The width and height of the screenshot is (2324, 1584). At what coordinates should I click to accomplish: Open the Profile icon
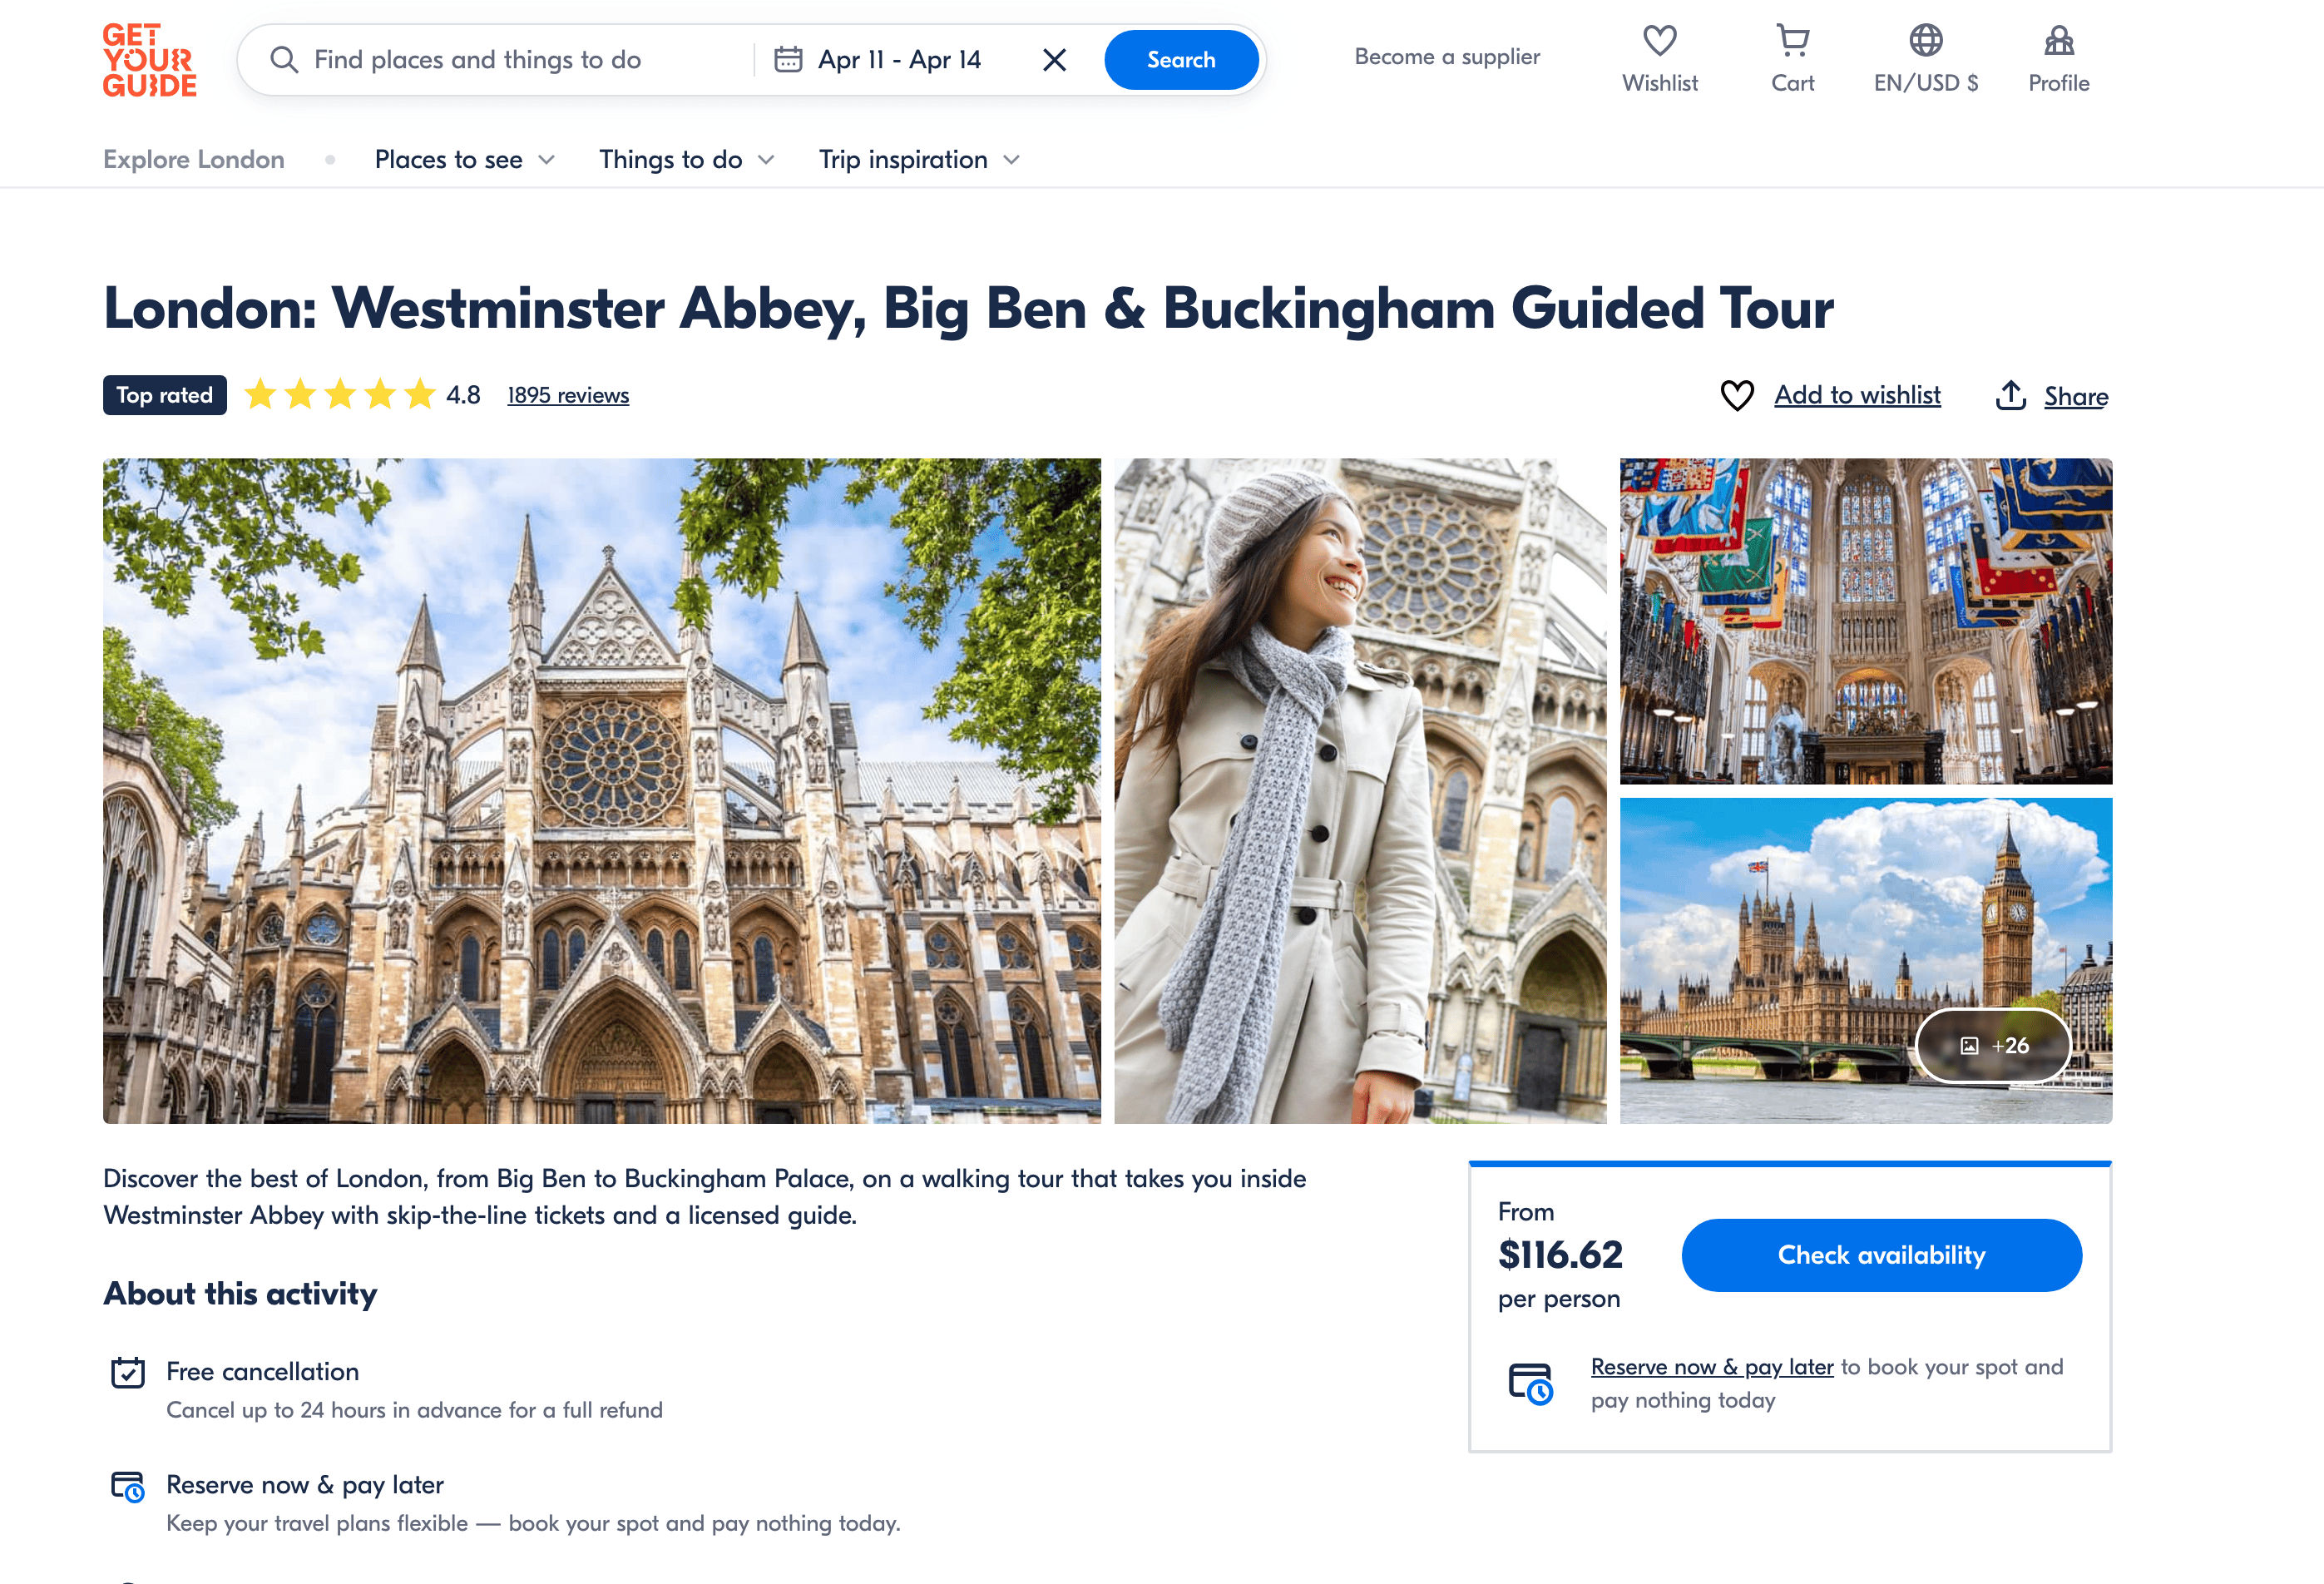point(2058,41)
